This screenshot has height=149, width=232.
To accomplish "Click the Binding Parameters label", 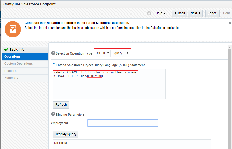I will (x=70, y=115).
